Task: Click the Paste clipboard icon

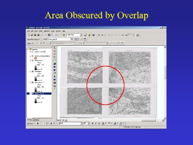Action: tap(49, 35)
